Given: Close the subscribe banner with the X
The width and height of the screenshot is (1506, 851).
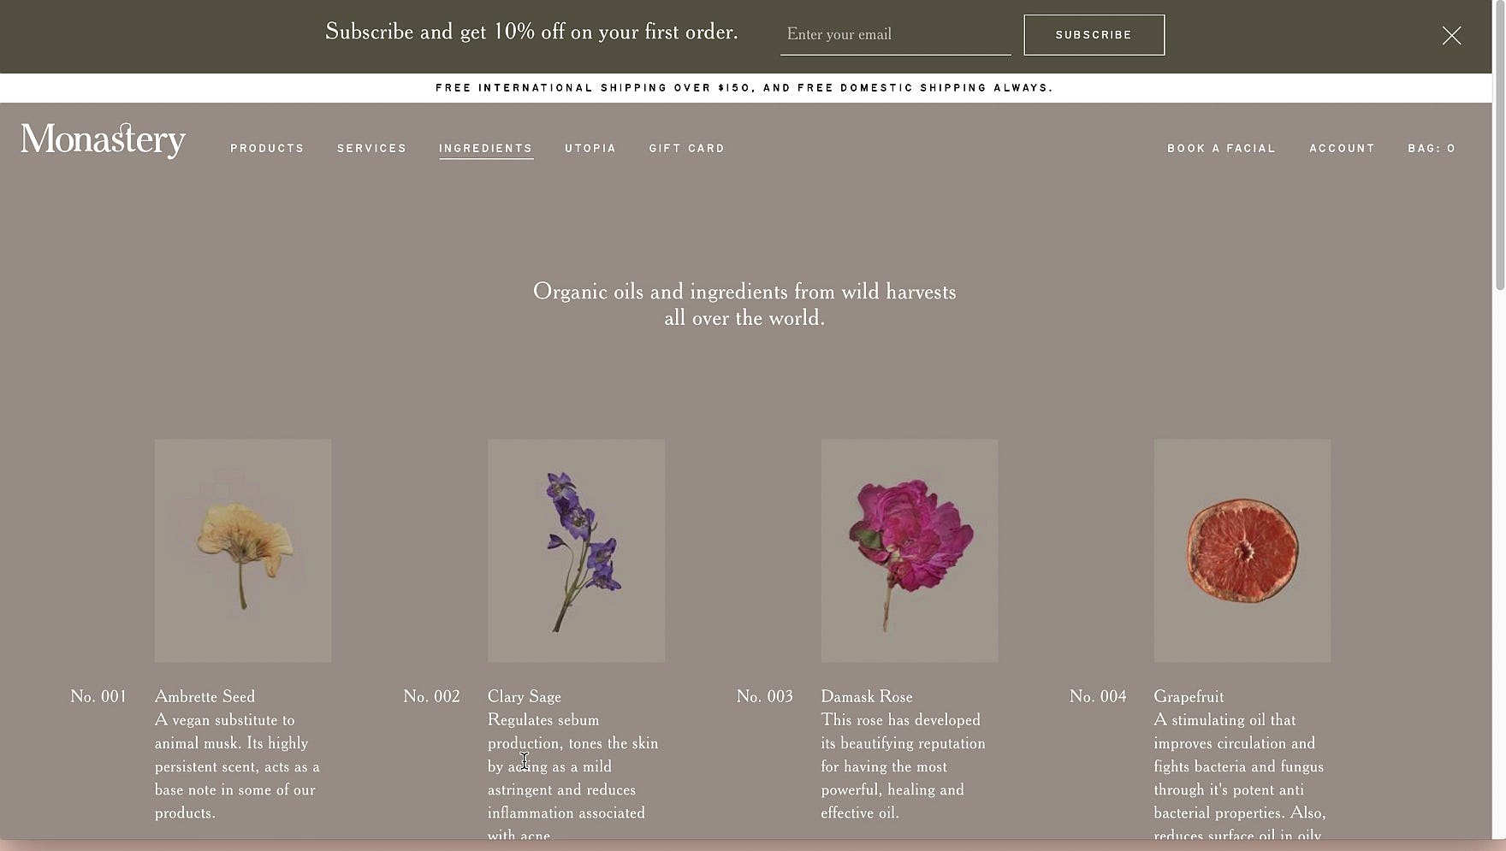Looking at the screenshot, I should 1451,35.
